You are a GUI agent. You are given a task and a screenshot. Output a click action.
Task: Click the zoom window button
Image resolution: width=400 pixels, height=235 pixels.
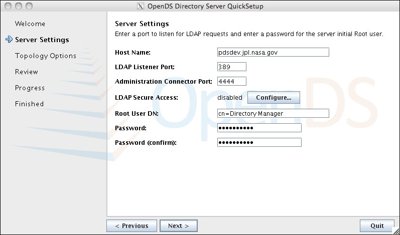(29, 6)
